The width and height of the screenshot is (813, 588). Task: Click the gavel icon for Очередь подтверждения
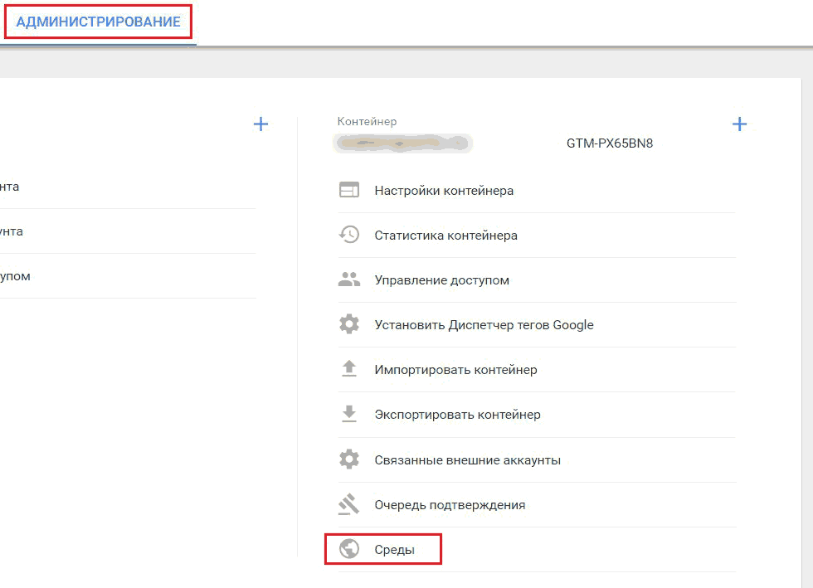click(x=349, y=504)
